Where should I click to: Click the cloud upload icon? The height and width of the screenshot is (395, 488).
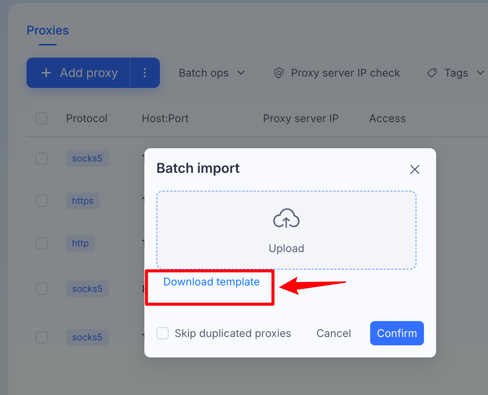pos(286,218)
